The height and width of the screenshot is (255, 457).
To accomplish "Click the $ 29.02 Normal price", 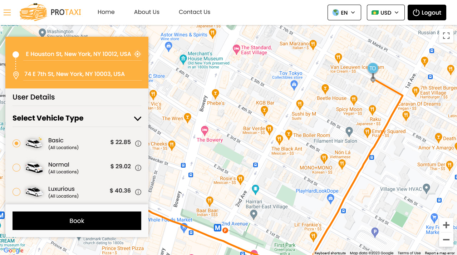I will [121, 166].
